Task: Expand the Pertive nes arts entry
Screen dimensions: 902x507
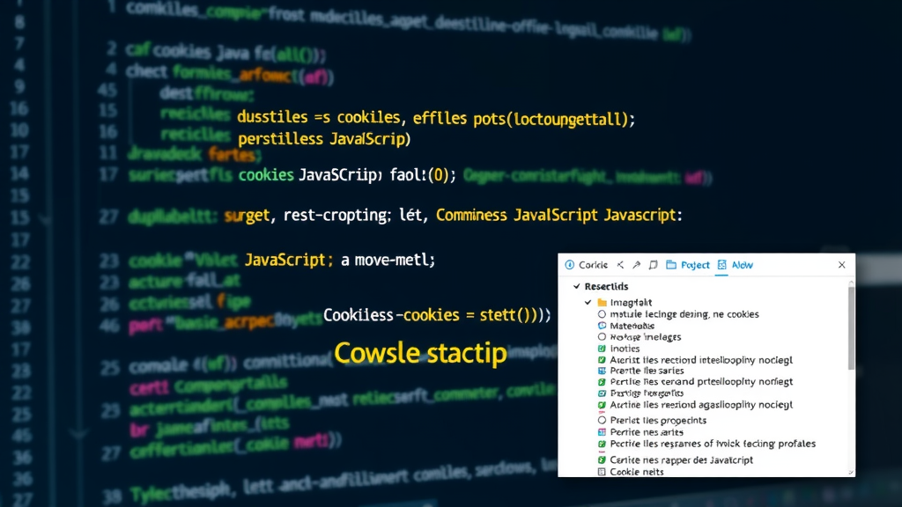Action: [602, 431]
